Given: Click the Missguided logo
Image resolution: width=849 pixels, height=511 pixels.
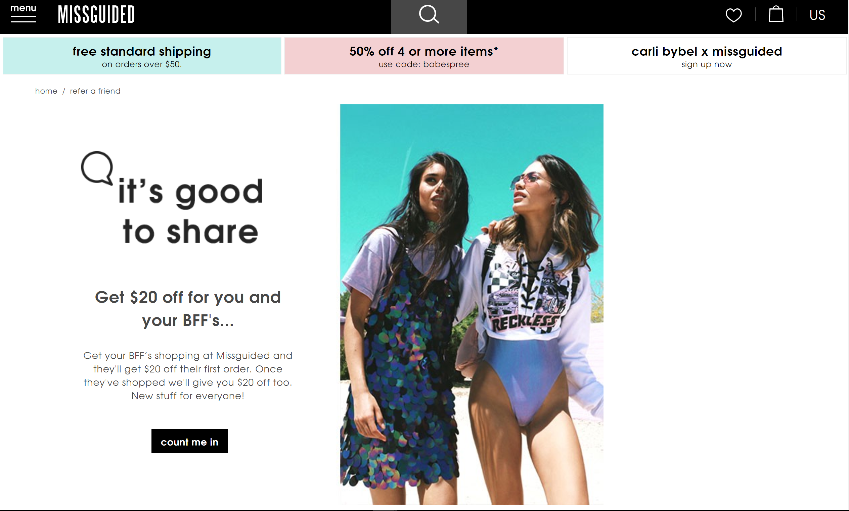Looking at the screenshot, I should pos(96,14).
